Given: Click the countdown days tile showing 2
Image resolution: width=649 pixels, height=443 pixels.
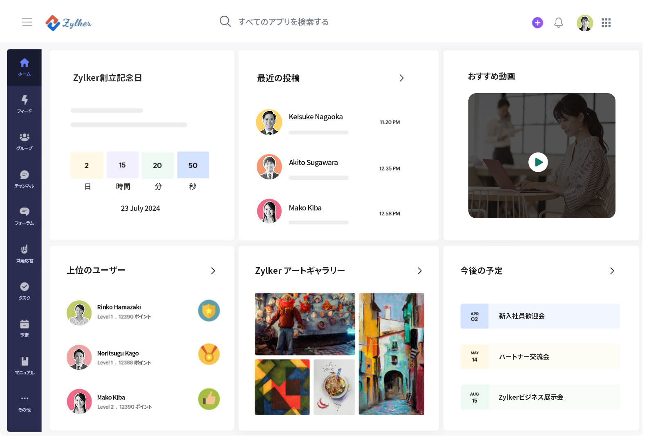Looking at the screenshot, I should (x=87, y=165).
